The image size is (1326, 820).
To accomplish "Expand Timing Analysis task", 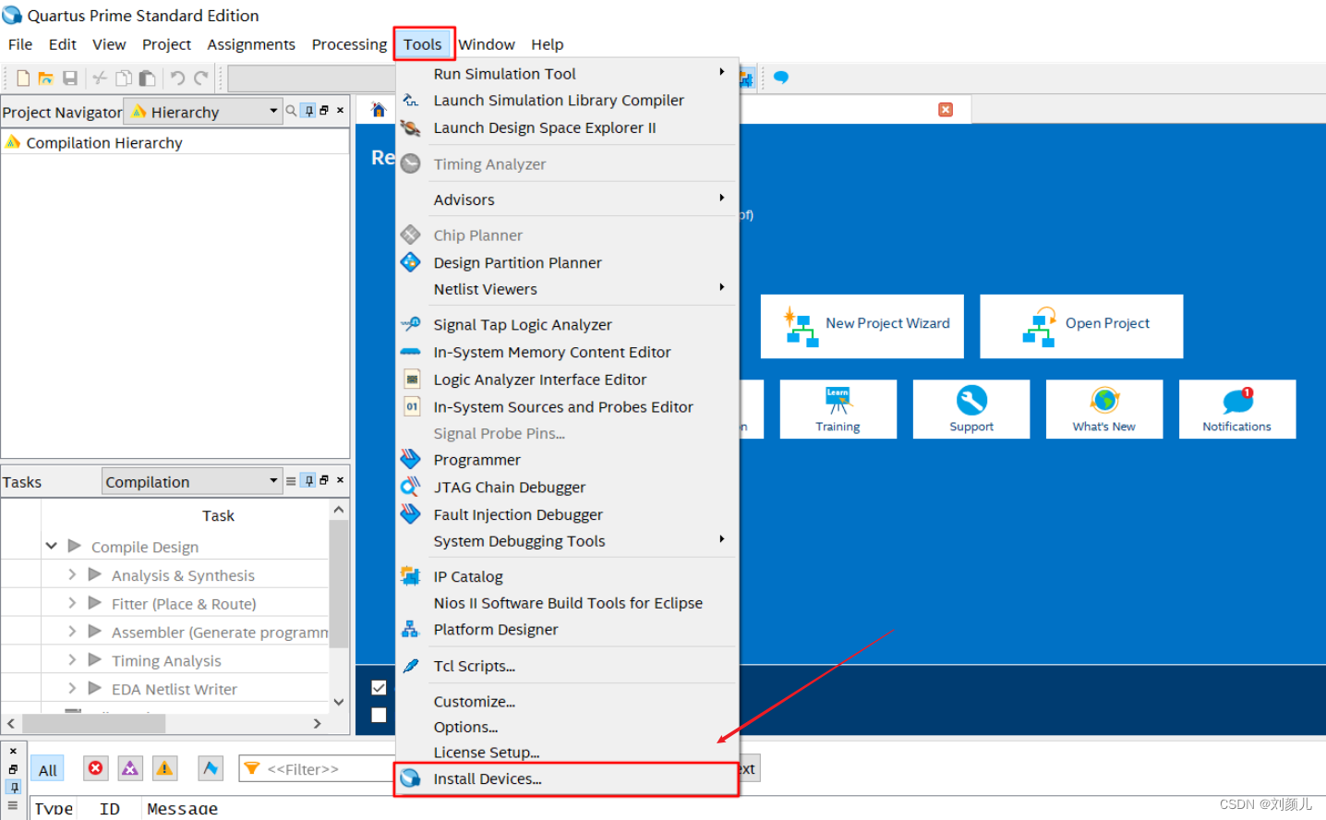I will coord(72,660).
